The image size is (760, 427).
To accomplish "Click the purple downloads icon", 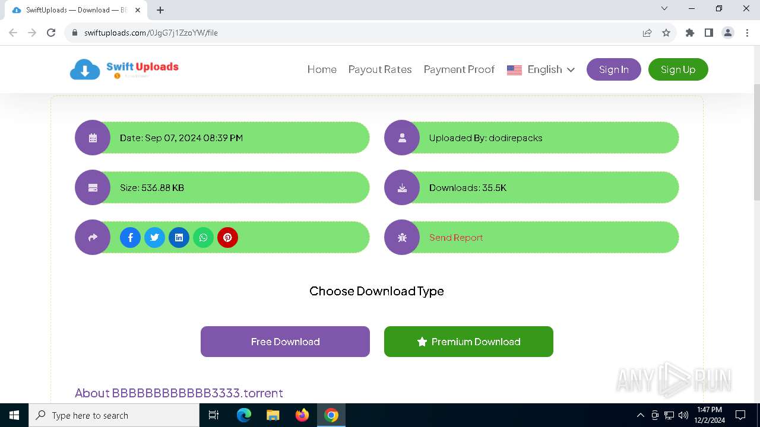I will point(402,187).
